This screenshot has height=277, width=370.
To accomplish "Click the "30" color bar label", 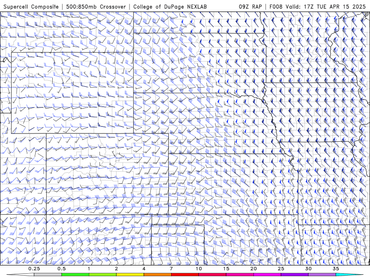I will [x=308, y=269].
